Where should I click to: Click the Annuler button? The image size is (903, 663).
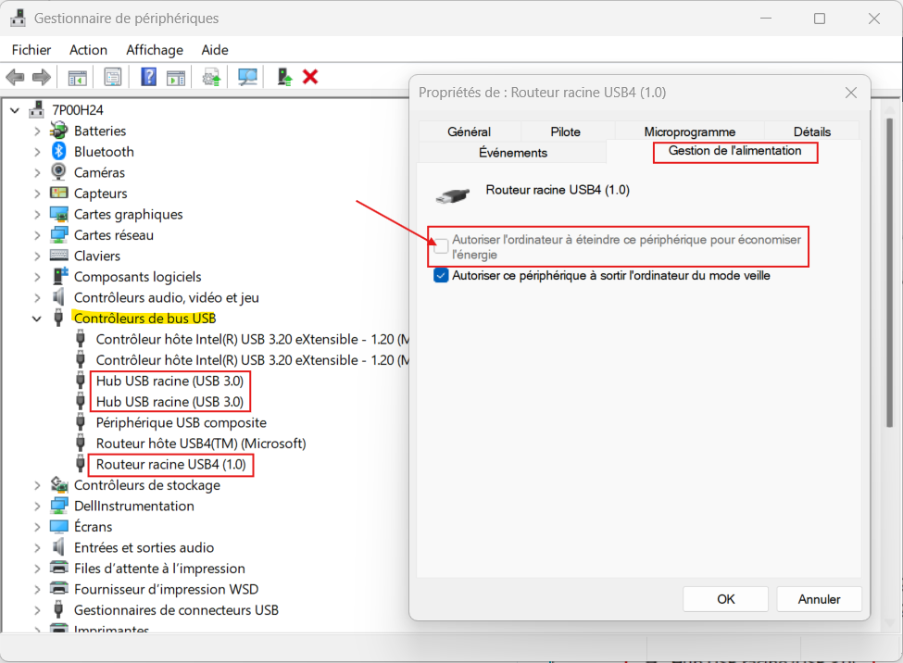(x=819, y=599)
